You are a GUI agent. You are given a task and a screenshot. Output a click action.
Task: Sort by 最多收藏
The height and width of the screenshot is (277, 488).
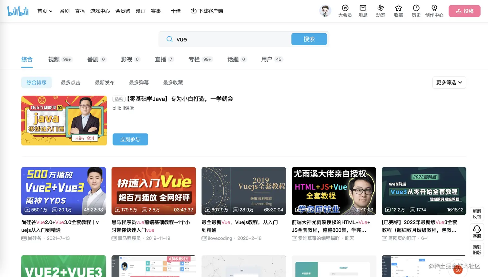173,82
